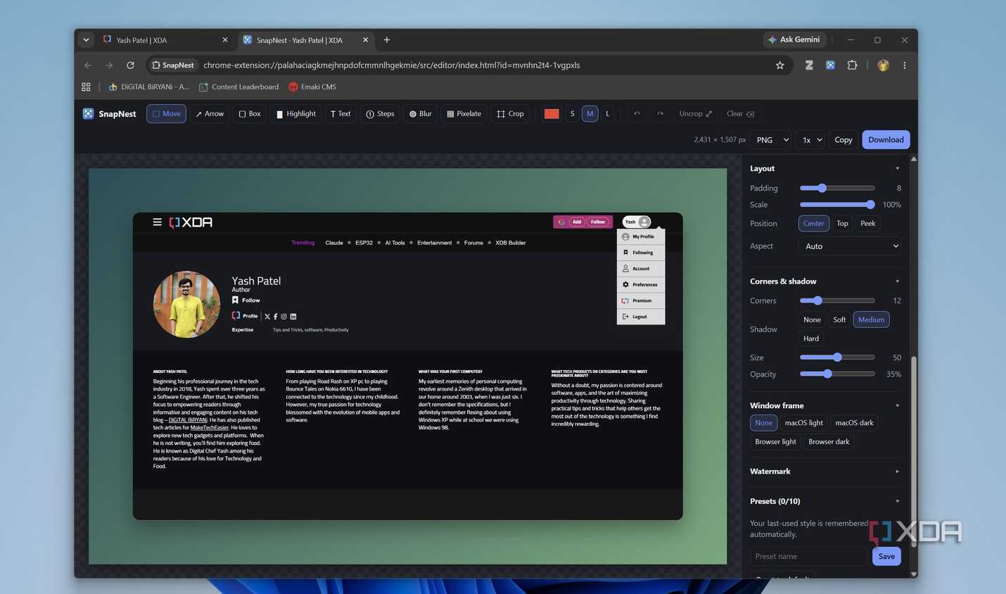The width and height of the screenshot is (1006, 594).
Task: Select the Highlight tool
Action: 295,113
